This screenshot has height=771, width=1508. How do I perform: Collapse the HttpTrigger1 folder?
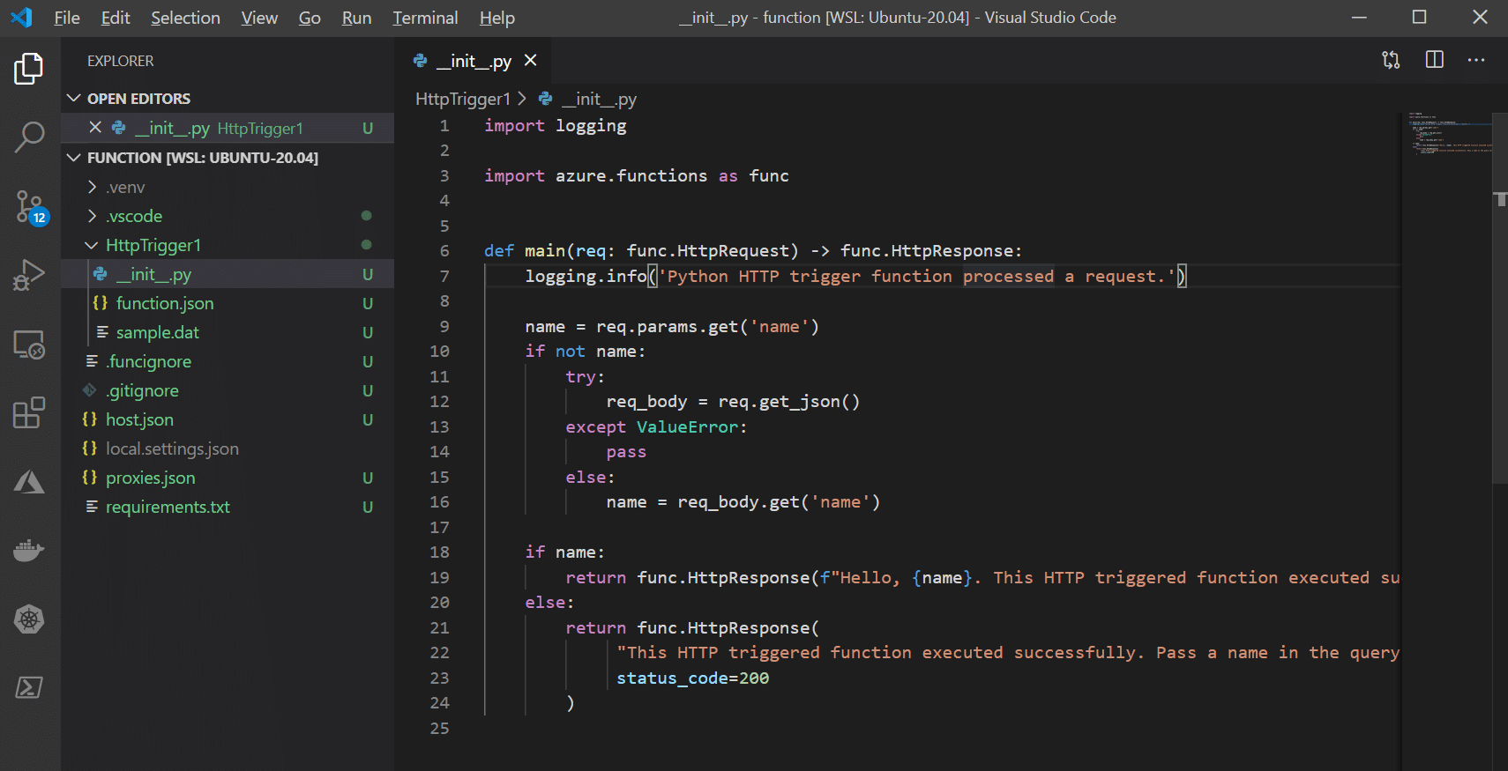coord(153,245)
